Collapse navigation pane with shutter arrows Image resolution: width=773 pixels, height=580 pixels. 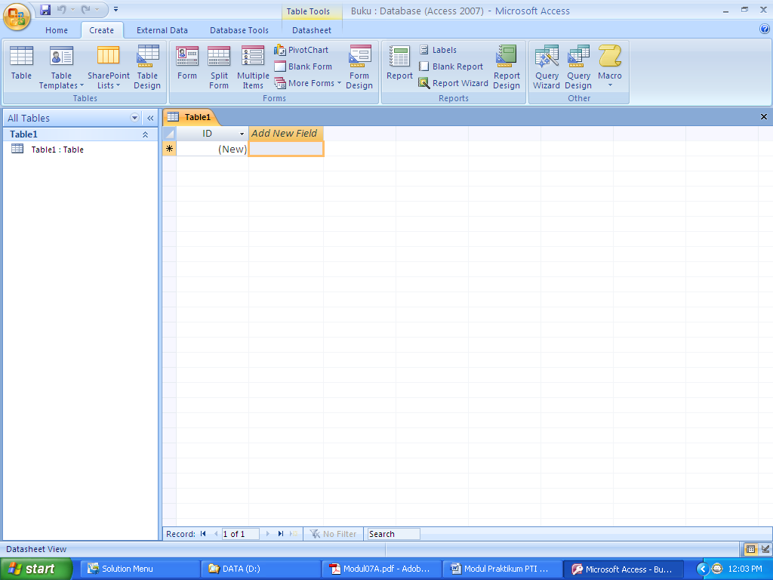[150, 119]
